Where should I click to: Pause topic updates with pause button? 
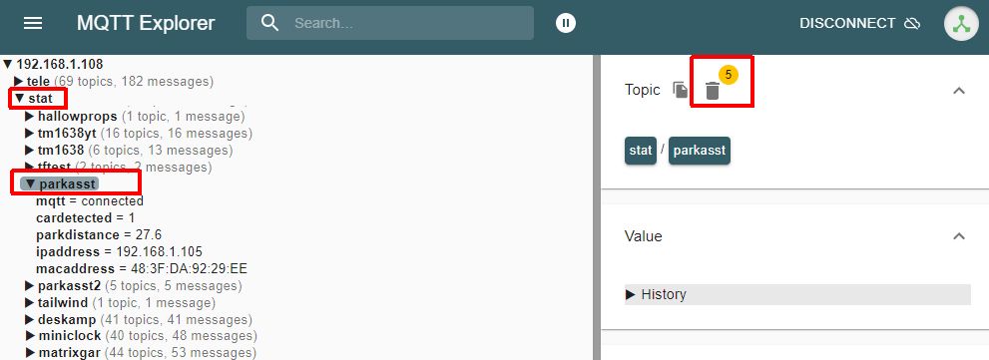click(566, 23)
